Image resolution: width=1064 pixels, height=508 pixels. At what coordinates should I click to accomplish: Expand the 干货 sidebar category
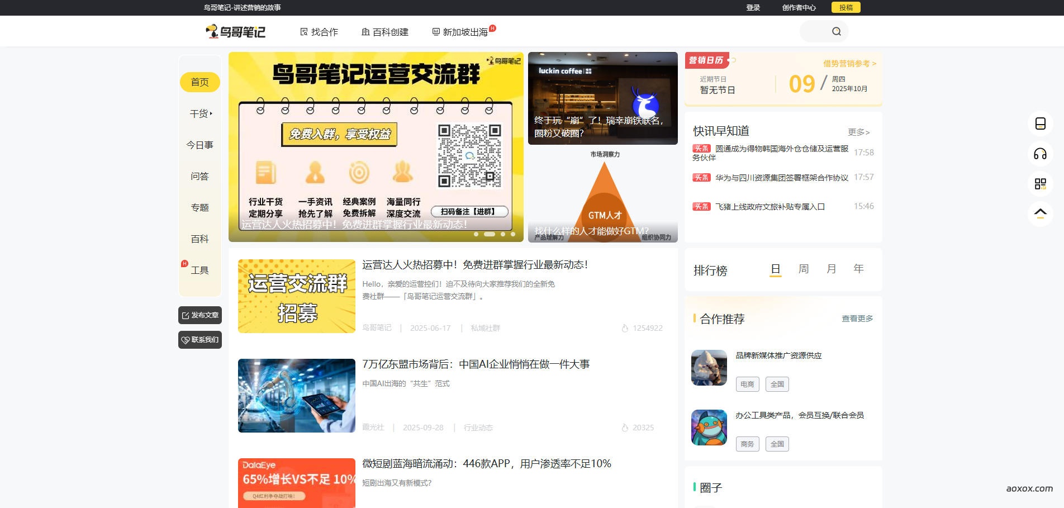(199, 113)
